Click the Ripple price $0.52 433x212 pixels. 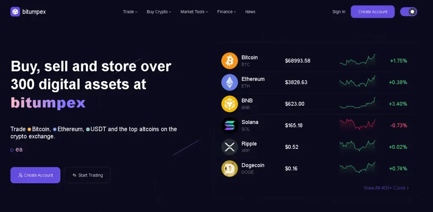[x=292, y=147]
